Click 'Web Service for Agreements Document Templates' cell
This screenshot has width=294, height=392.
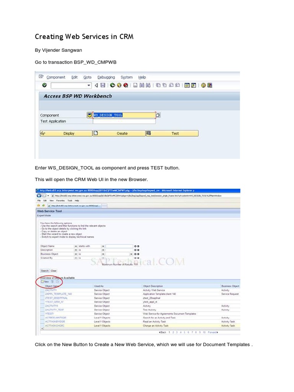coord(169,314)
